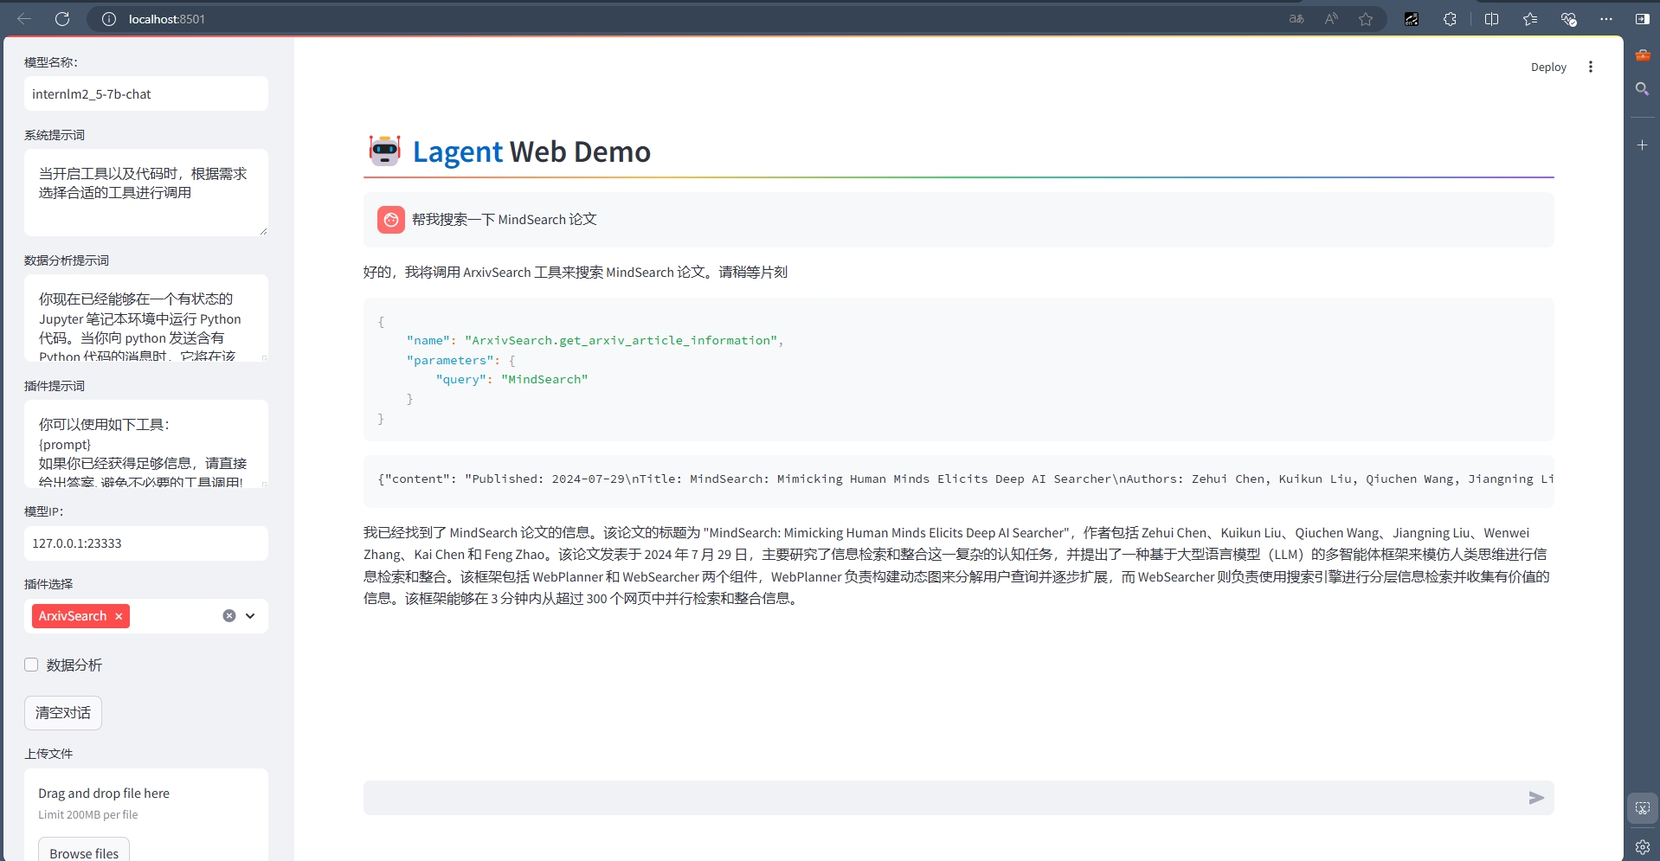
Task: Open the Deploy menu
Action: (1547, 67)
